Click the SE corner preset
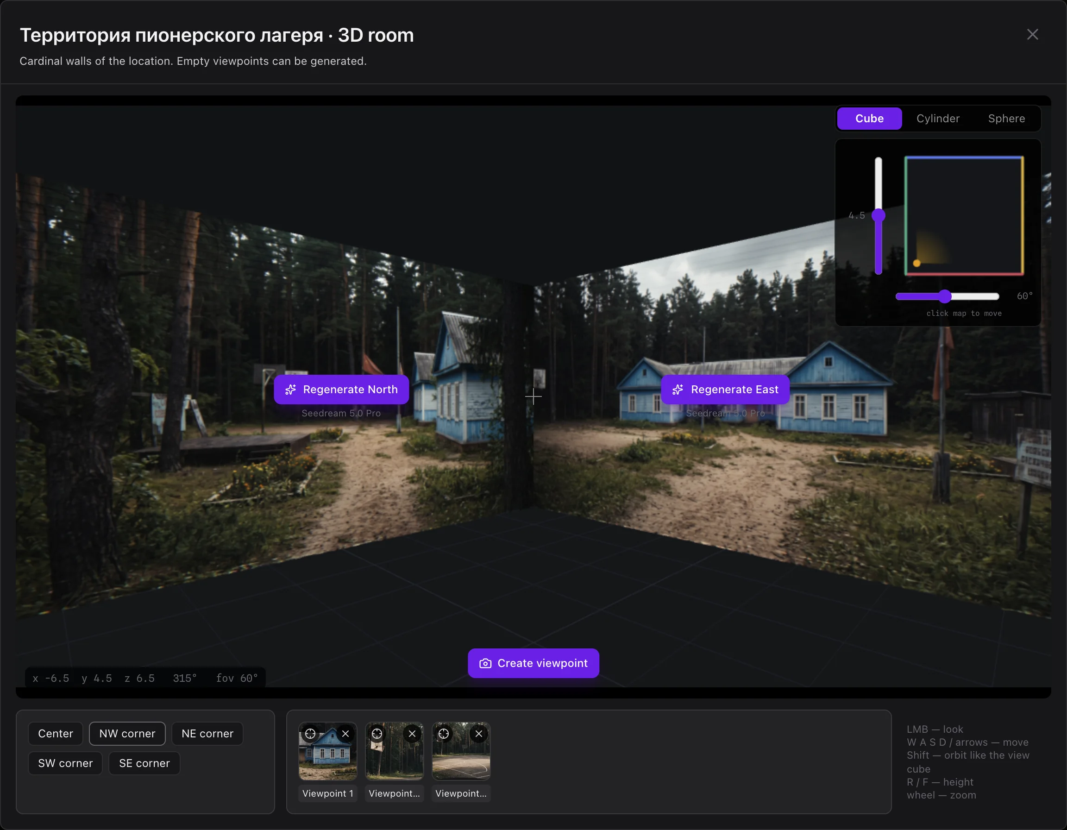 pos(144,763)
